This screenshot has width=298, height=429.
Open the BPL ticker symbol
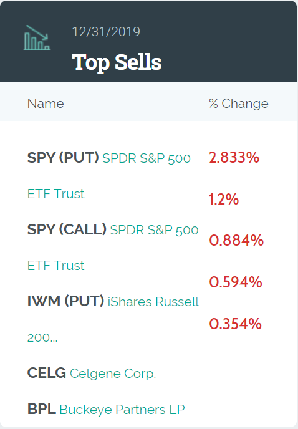click(42, 409)
